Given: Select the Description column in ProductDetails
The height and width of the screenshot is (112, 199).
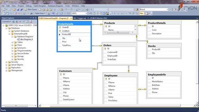Looking at the screenshot, I should (x=156, y=34).
